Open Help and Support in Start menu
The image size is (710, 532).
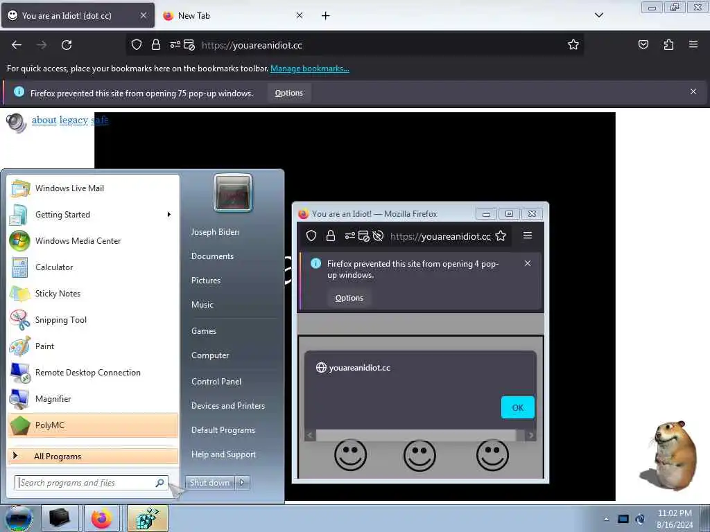tap(223, 454)
